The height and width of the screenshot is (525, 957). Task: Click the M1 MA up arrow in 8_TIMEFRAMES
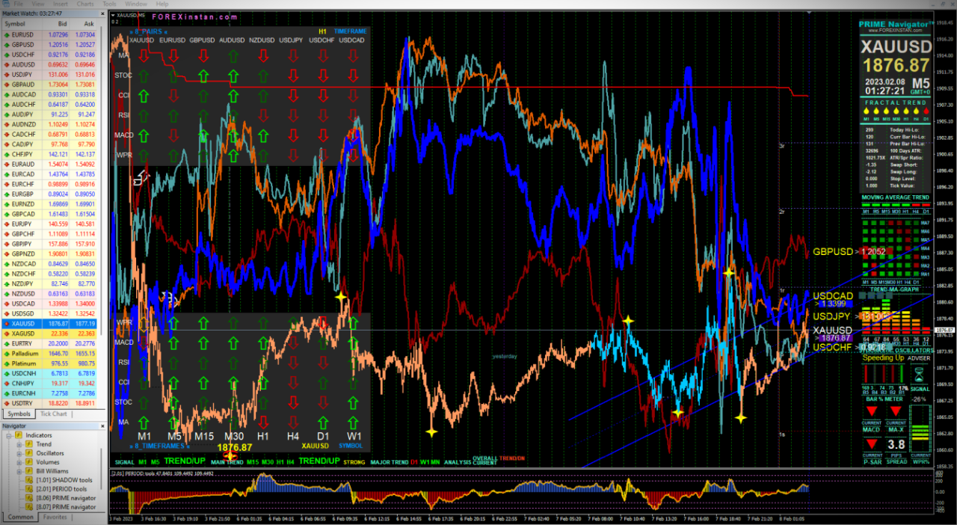[x=144, y=423]
